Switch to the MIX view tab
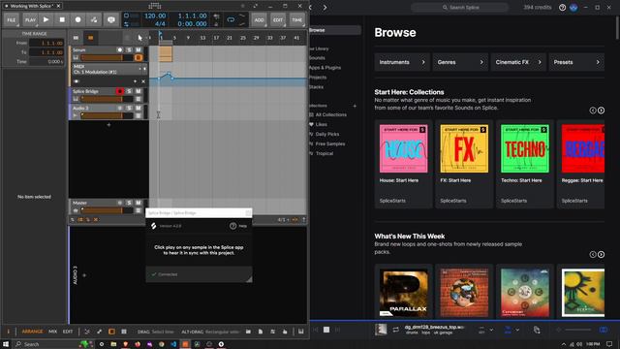620x349 pixels. (x=52, y=332)
